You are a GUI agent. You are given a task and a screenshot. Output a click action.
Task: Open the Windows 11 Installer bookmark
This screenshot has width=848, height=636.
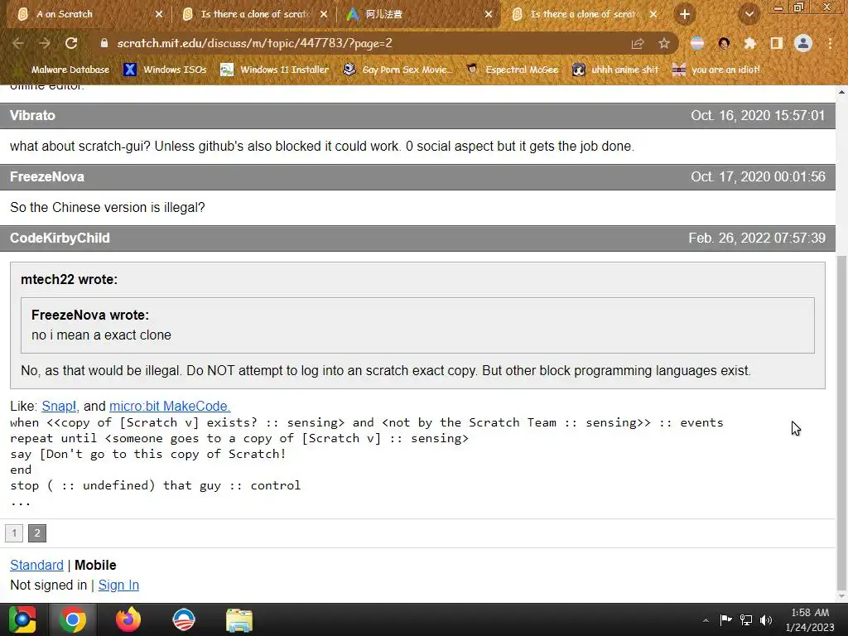(275, 70)
